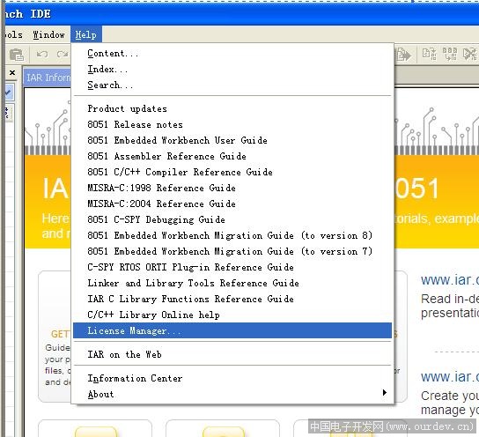The width and height of the screenshot is (479, 437).
Task: Open C-SPY RTOS ORTI Plug-in Reference Guide
Action: coord(232,268)
